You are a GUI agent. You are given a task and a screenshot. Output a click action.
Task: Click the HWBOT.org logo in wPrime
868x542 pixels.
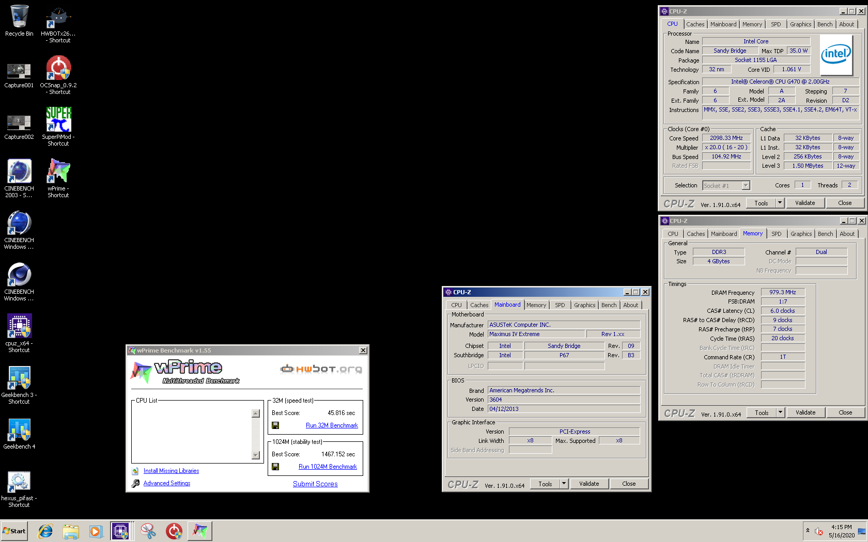click(x=321, y=369)
